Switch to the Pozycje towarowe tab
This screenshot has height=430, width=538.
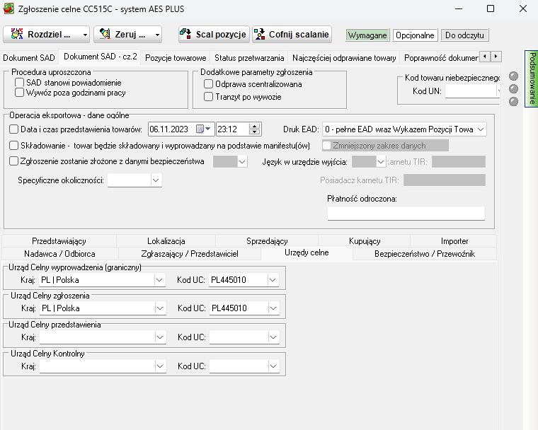(176, 57)
